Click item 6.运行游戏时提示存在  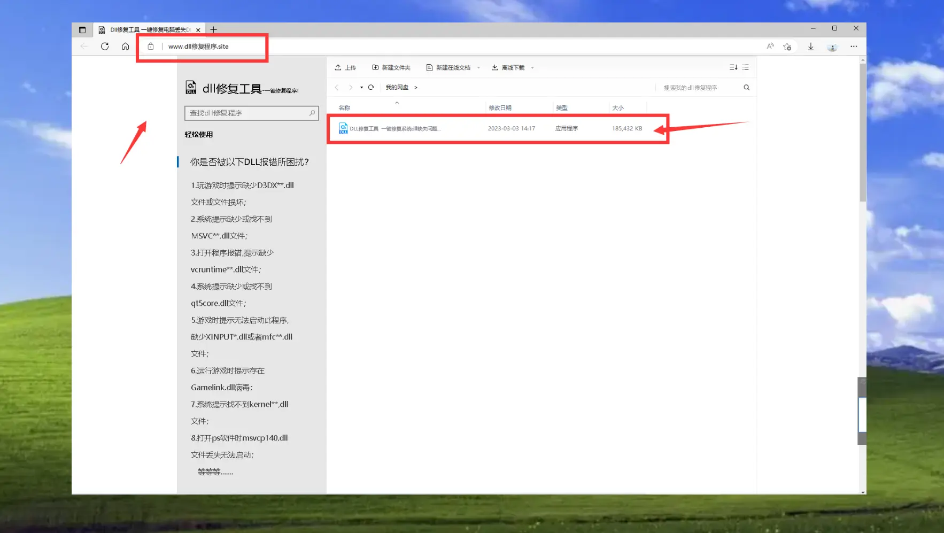click(228, 371)
